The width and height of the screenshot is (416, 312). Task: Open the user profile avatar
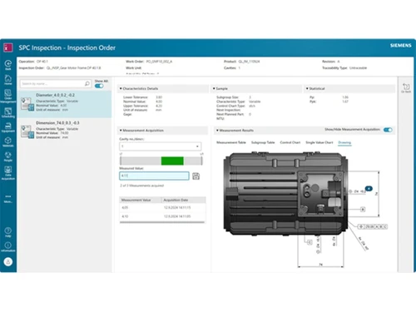[x=8, y=262]
